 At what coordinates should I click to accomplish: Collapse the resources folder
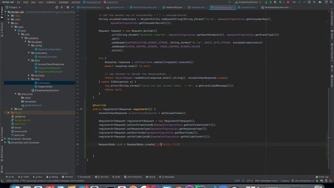point(15,94)
